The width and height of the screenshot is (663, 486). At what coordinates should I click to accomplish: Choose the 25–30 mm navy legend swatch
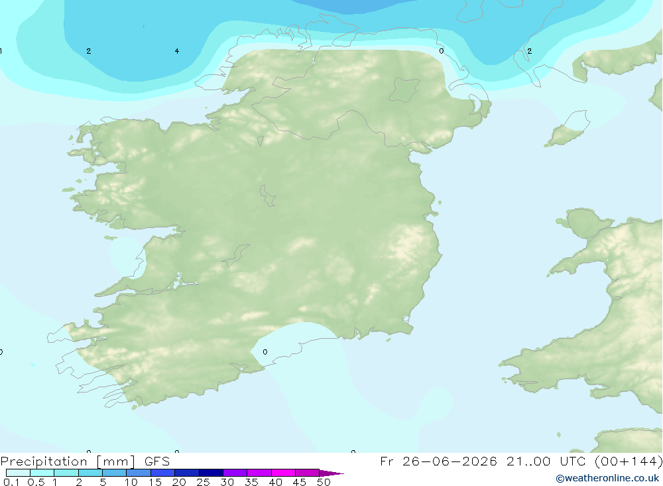click(211, 473)
